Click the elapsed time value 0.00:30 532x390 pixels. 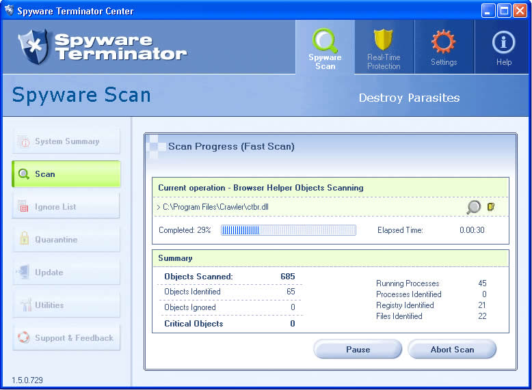pos(472,230)
